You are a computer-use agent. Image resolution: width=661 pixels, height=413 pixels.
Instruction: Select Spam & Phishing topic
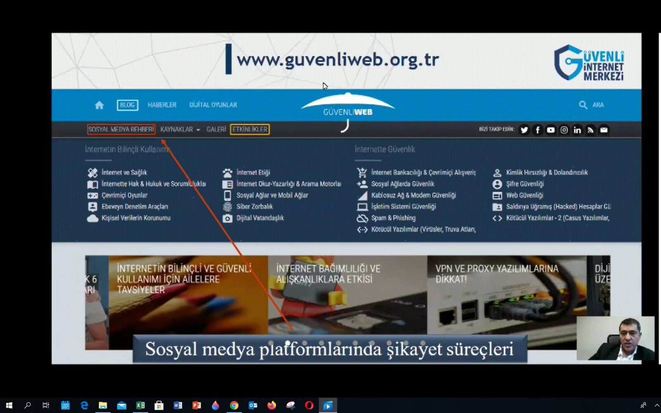393,218
